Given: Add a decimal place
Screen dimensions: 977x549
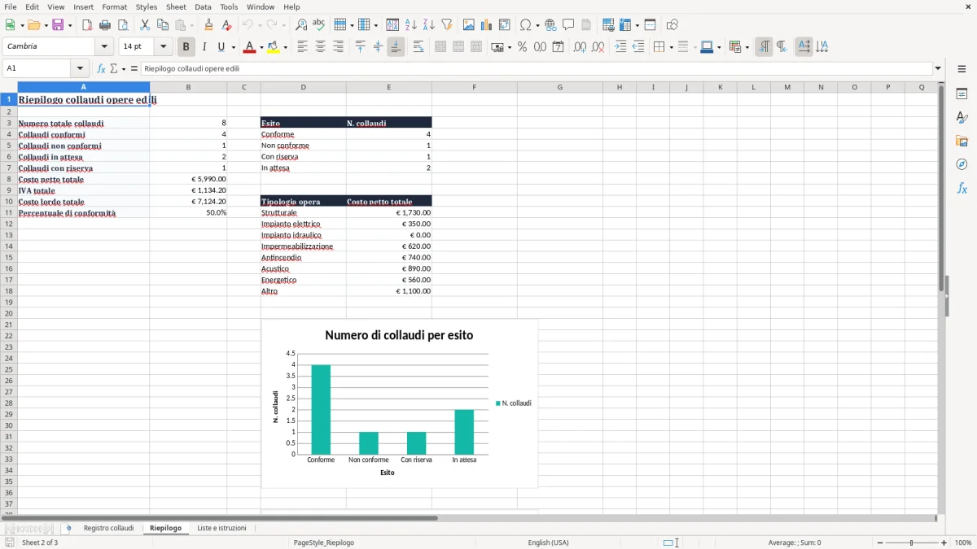Looking at the screenshot, I should point(580,47).
